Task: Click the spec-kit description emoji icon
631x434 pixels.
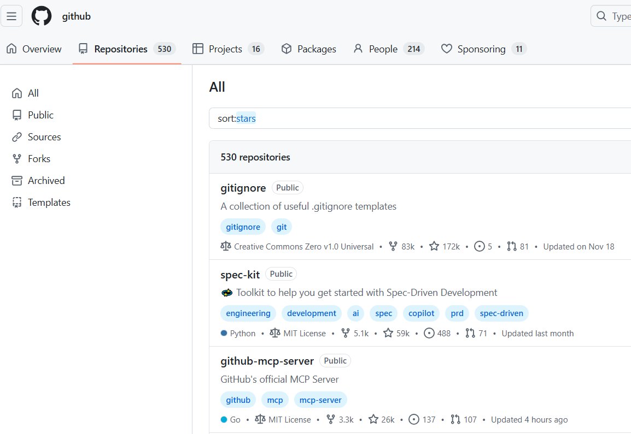Action: coord(227,293)
